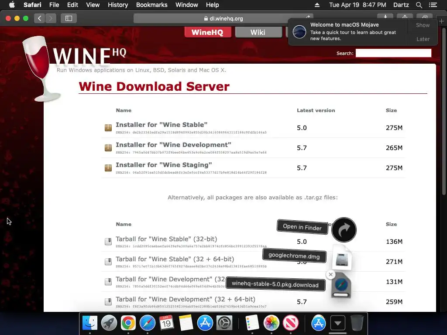Viewport: 447px width, 335px height.
Task: Open System Preferences gear in Dock
Action: click(x=224, y=323)
